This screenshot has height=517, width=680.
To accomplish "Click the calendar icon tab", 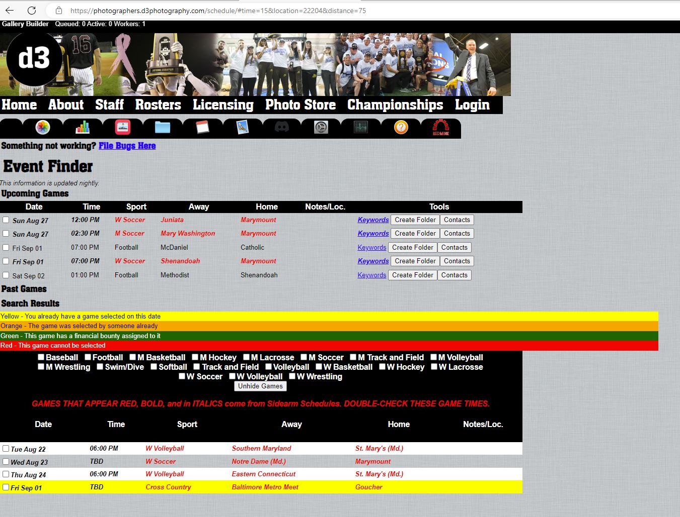I will [x=202, y=128].
